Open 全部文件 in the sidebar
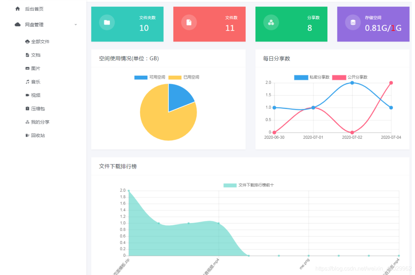This screenshot has height=275, width=415. [x=40, y=41]
